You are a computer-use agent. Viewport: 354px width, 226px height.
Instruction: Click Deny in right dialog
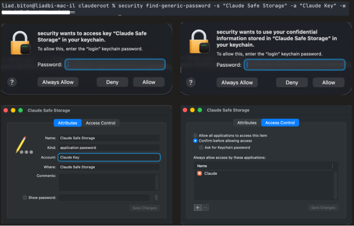pyautogui.click(x=292, y=83)
